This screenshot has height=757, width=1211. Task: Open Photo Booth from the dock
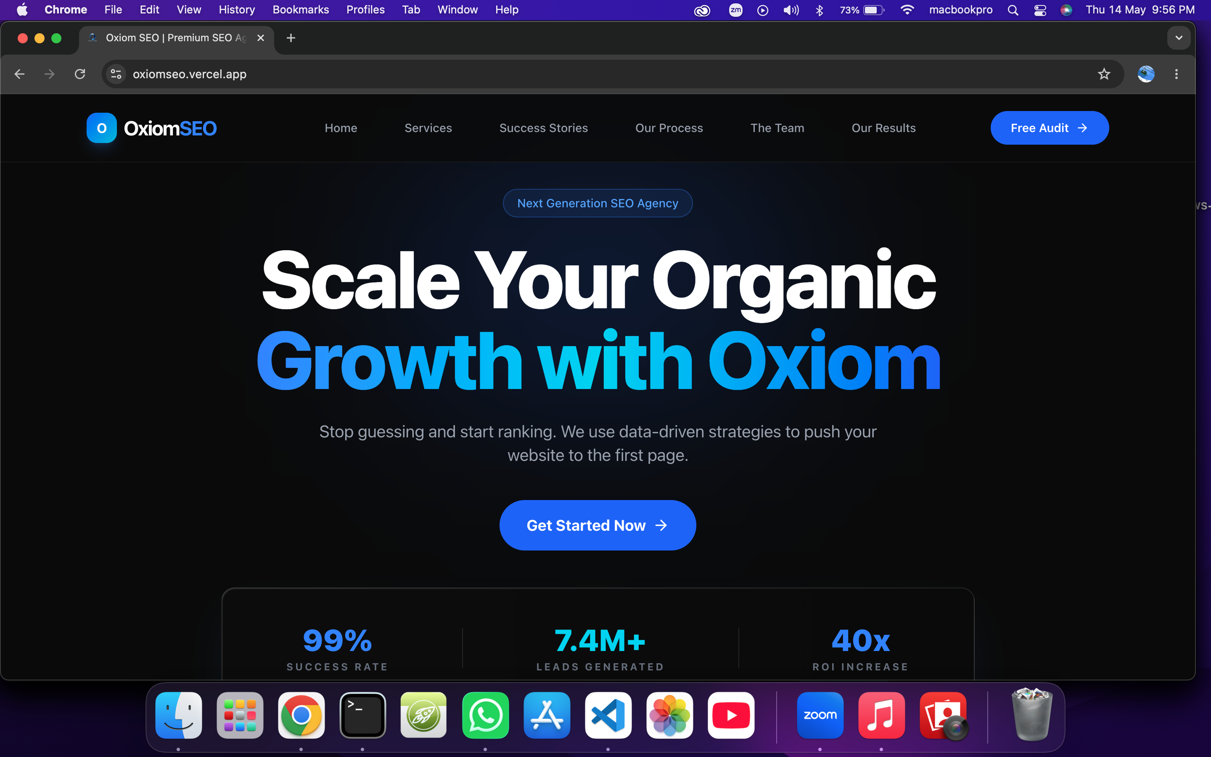click(943, 715)
